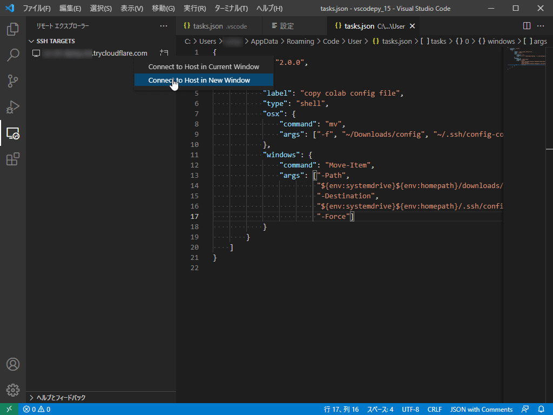Open the Accounts icon above the settings gear
This screenshot has height=415, width=553.
coord(13,364)
